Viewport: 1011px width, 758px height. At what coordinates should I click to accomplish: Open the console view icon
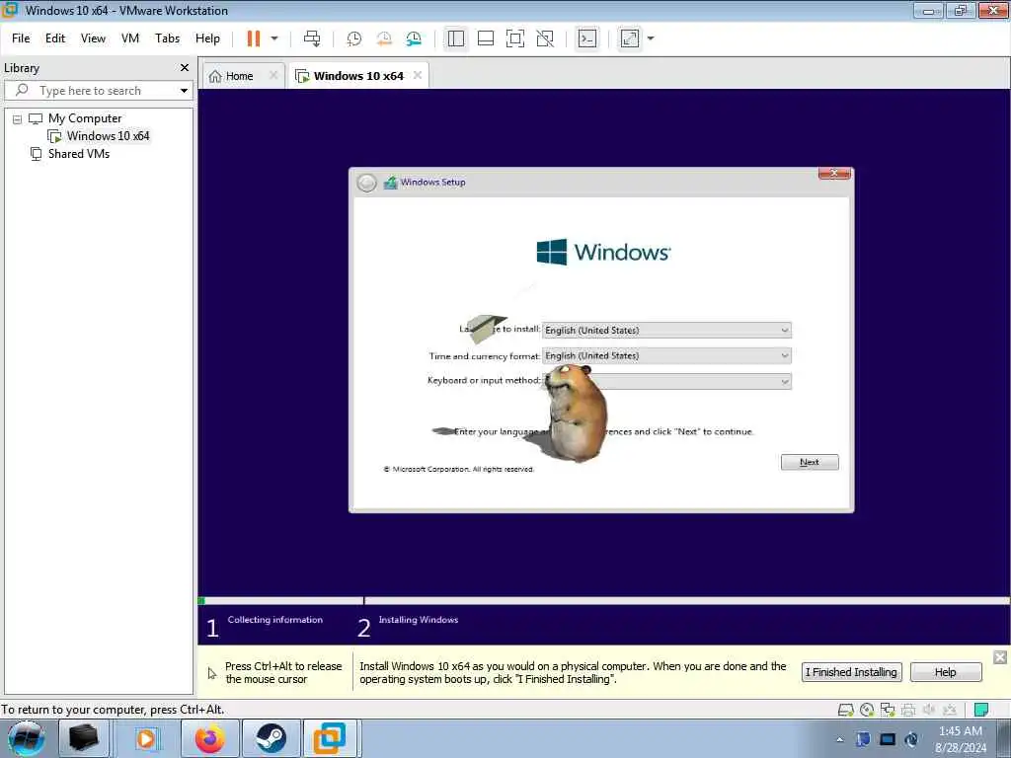coord(586,38)
